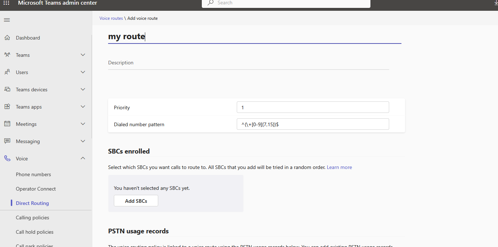Click the Messaging chat icon
The height and width of the screenshot is (247, 498).
click(7, 141)
